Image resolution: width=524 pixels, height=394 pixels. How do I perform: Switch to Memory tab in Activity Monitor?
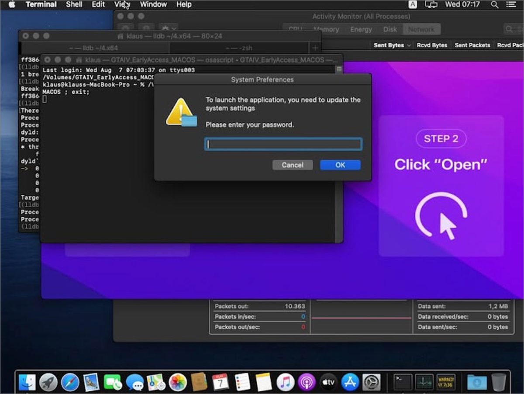(326, 29)
